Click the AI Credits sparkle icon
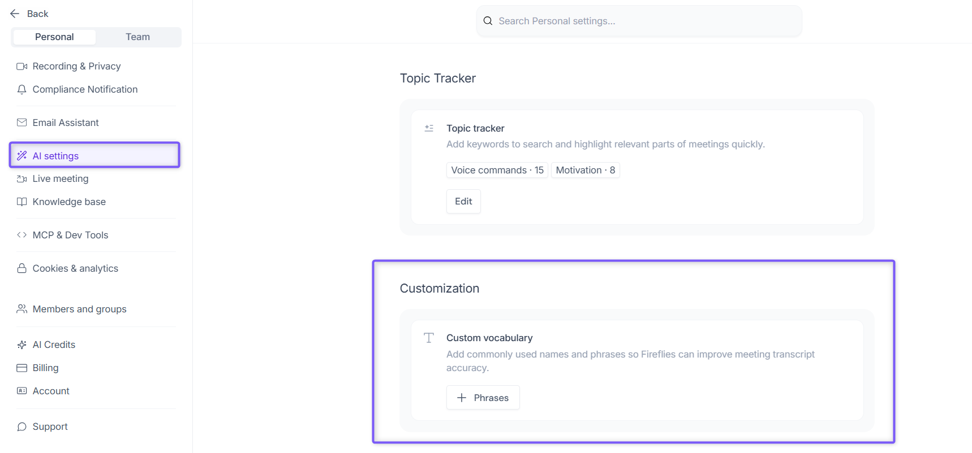972x453 pixels. [22, 345]
